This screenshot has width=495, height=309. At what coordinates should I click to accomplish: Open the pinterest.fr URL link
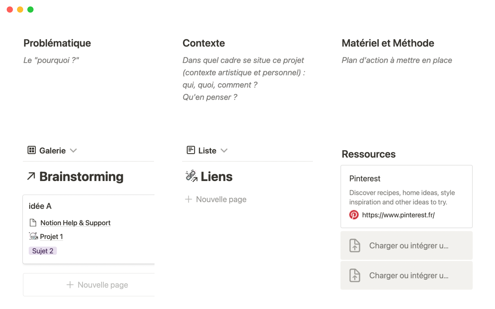pos(398,215)
